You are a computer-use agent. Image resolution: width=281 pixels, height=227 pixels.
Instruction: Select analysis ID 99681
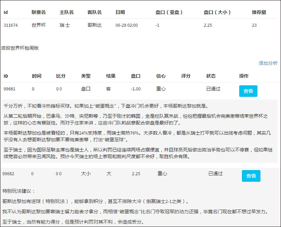tap(10, 89)
